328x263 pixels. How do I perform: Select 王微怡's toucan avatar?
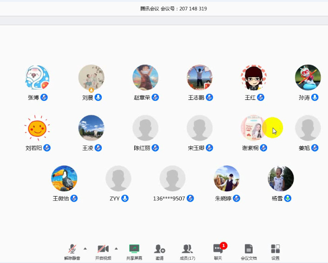[64, 178]
